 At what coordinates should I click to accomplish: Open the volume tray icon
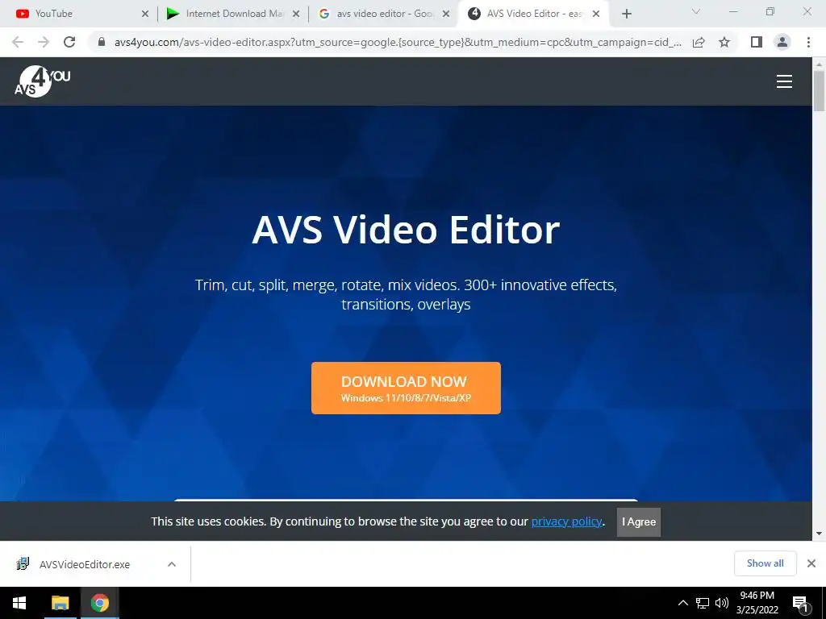(722, 603)
